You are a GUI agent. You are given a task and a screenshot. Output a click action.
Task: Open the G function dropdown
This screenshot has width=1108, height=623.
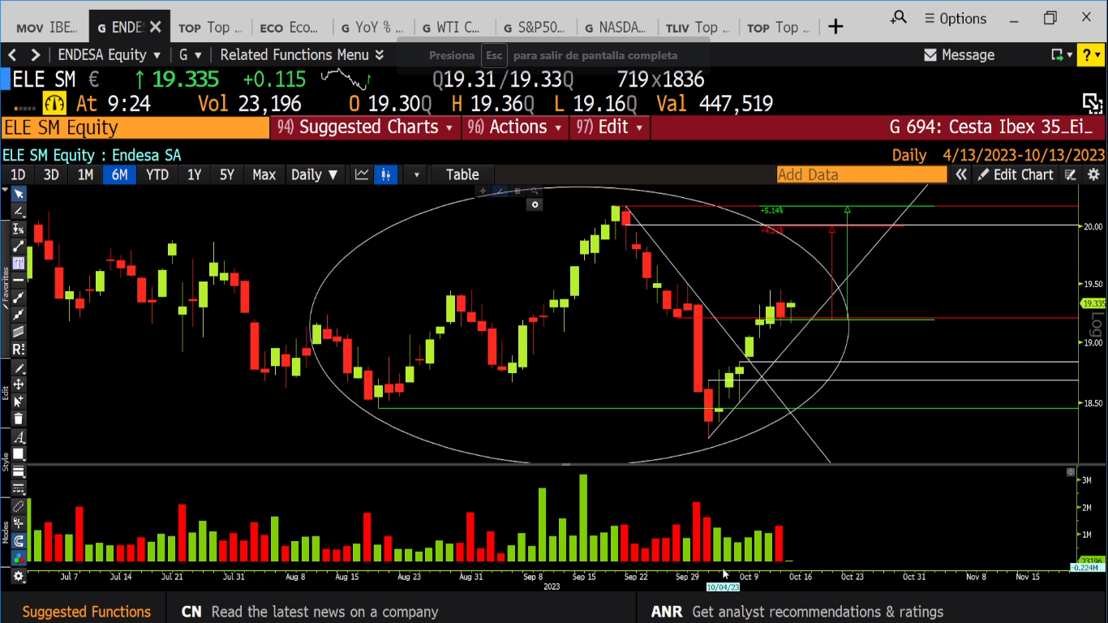click(191, 55)
